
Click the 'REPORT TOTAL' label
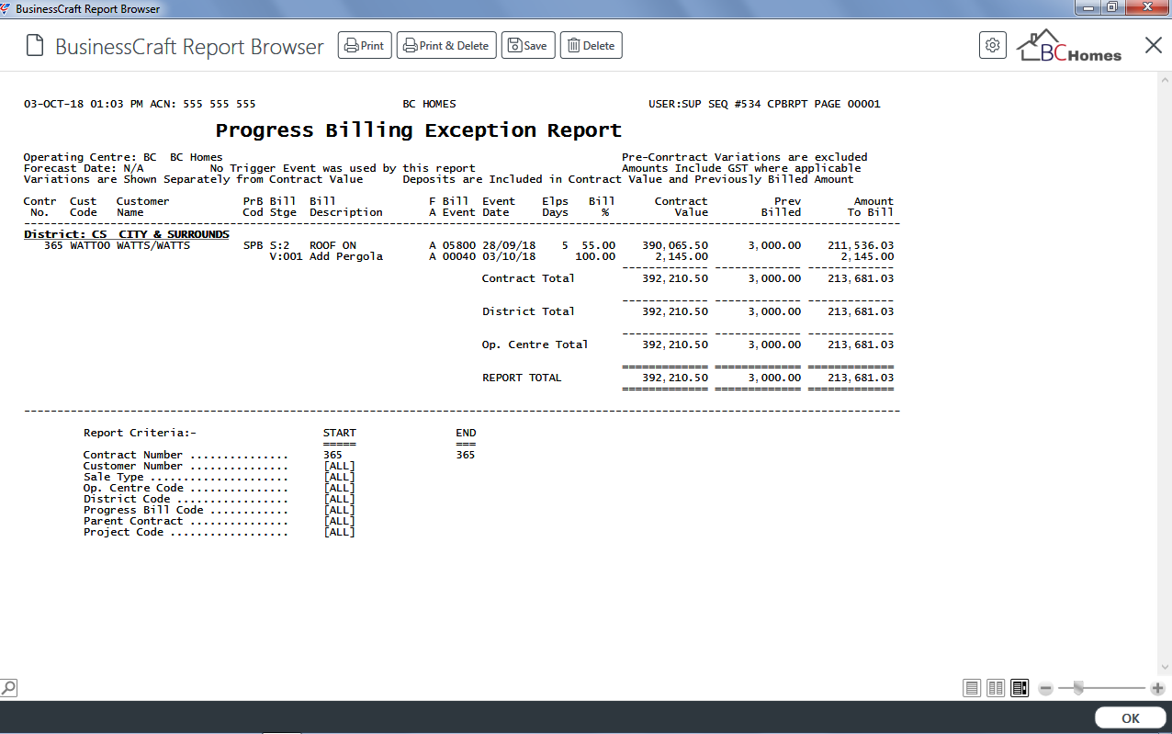tap(522, 378)
